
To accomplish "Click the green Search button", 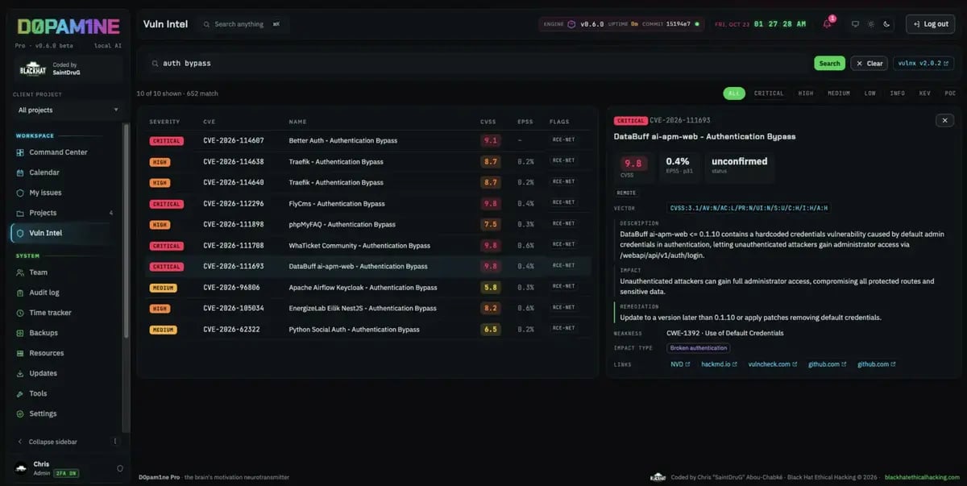I will [x=829, y=63].
